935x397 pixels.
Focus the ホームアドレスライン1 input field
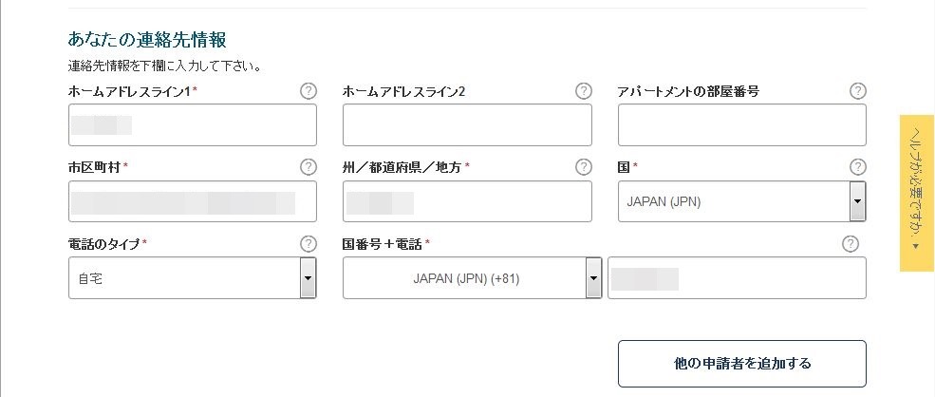coord(193,124)
